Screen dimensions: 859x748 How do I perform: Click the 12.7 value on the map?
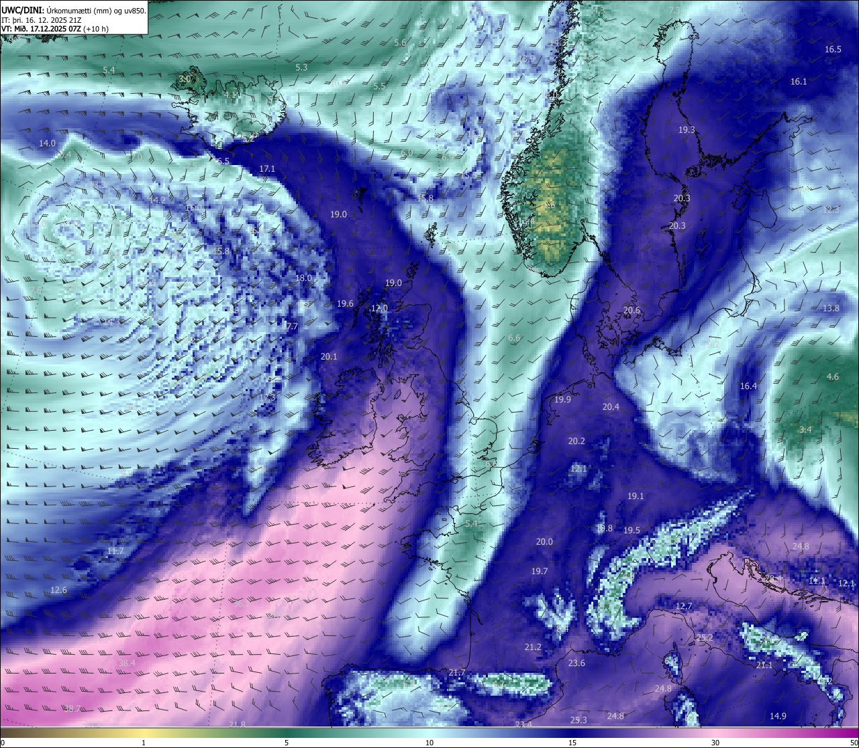coord(683,606)
